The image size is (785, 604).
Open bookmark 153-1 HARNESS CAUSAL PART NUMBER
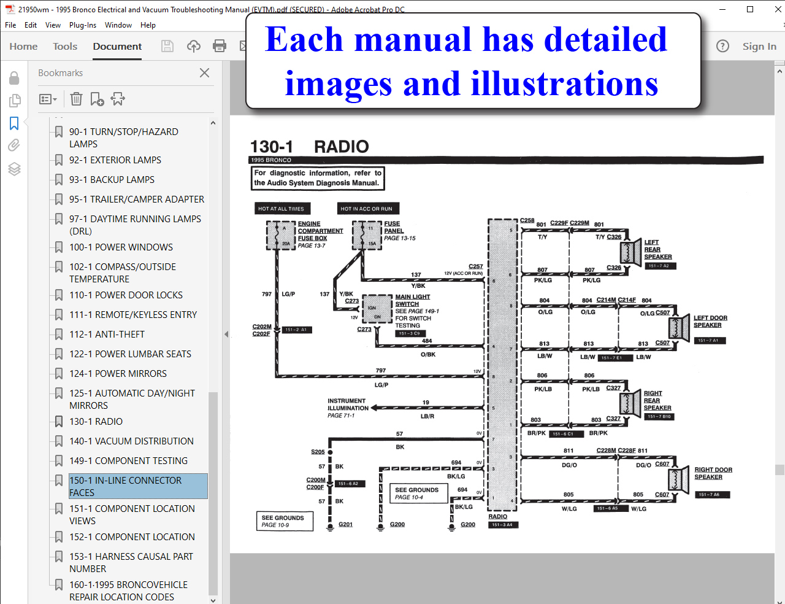(x=131, y=562)
